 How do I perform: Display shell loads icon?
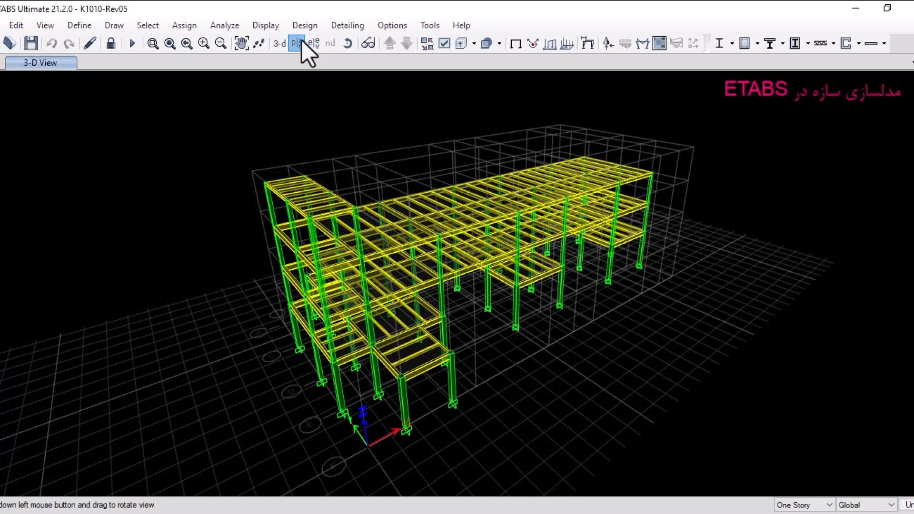567,44
